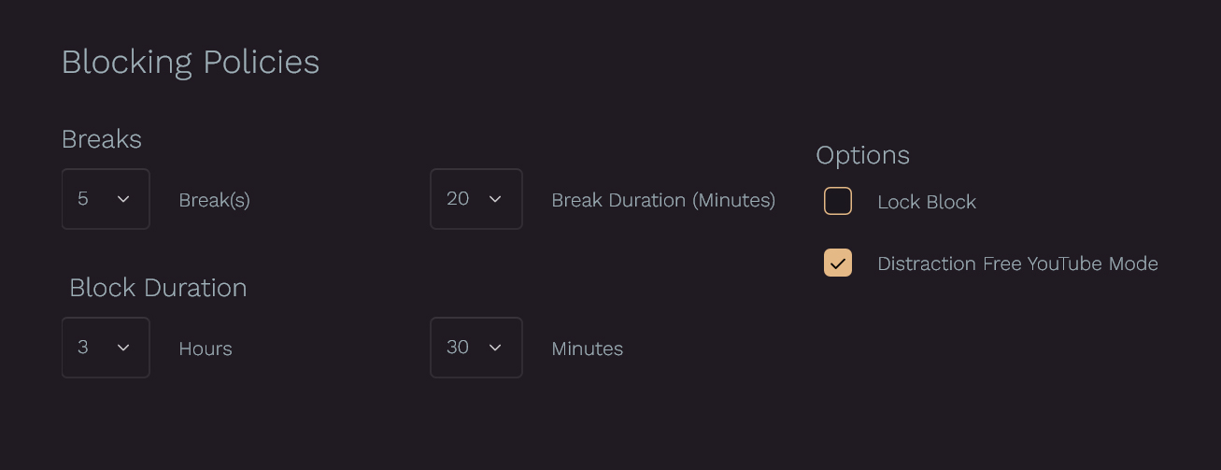This screenshot has height=470, width=1221.
Task: Open the number of Breaks dropdown showing 5
Action: [106, 199]
